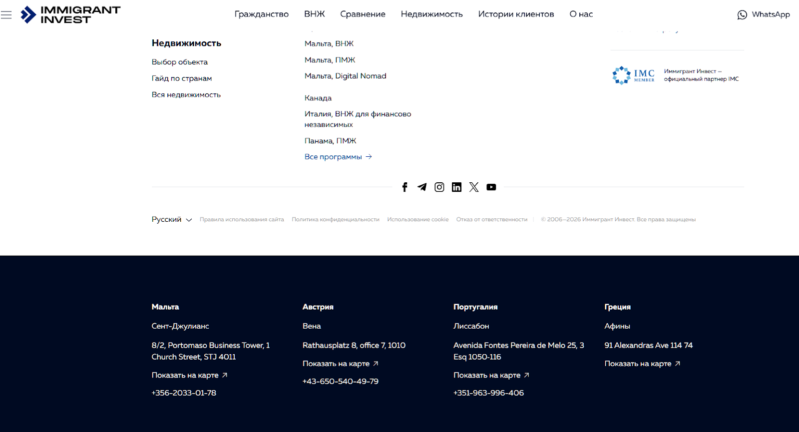The width and height of the screenshot is (799, 432).
Task: Open the X (Twitter) social icon
Action: pyautogui.click(x=474, y=187)
